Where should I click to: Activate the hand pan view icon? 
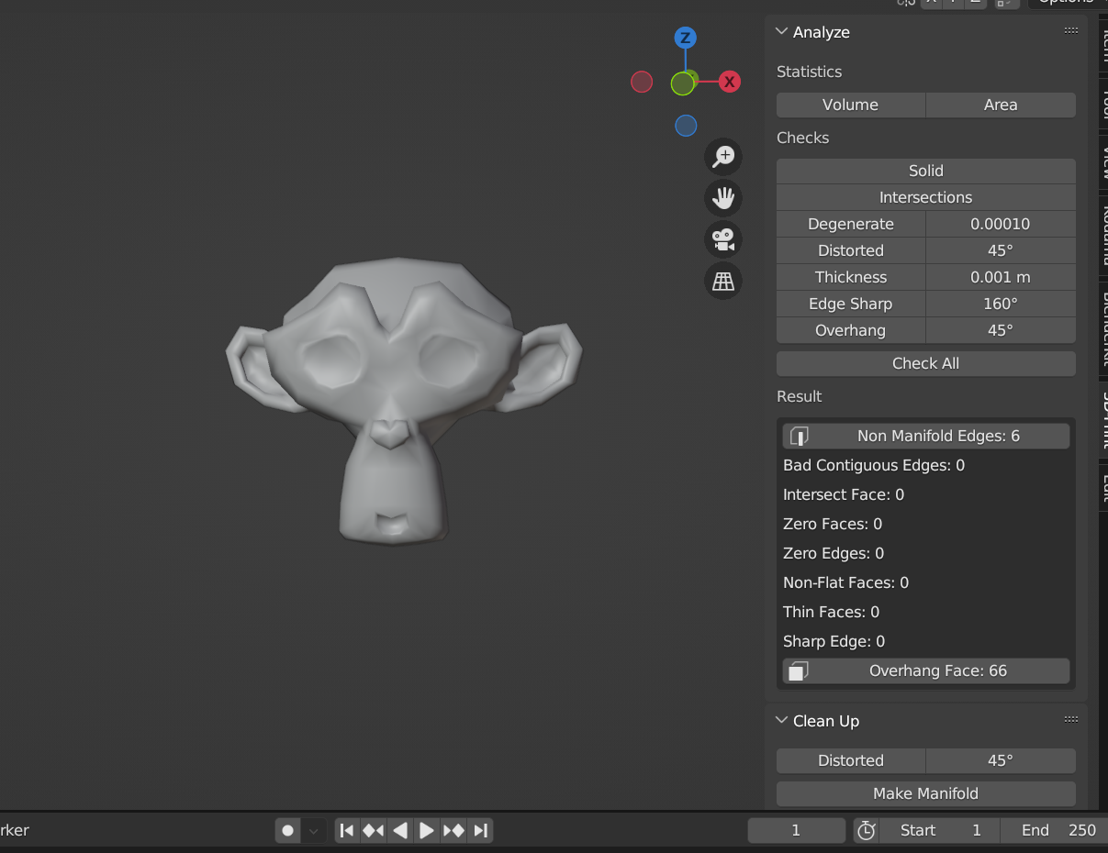723,197
